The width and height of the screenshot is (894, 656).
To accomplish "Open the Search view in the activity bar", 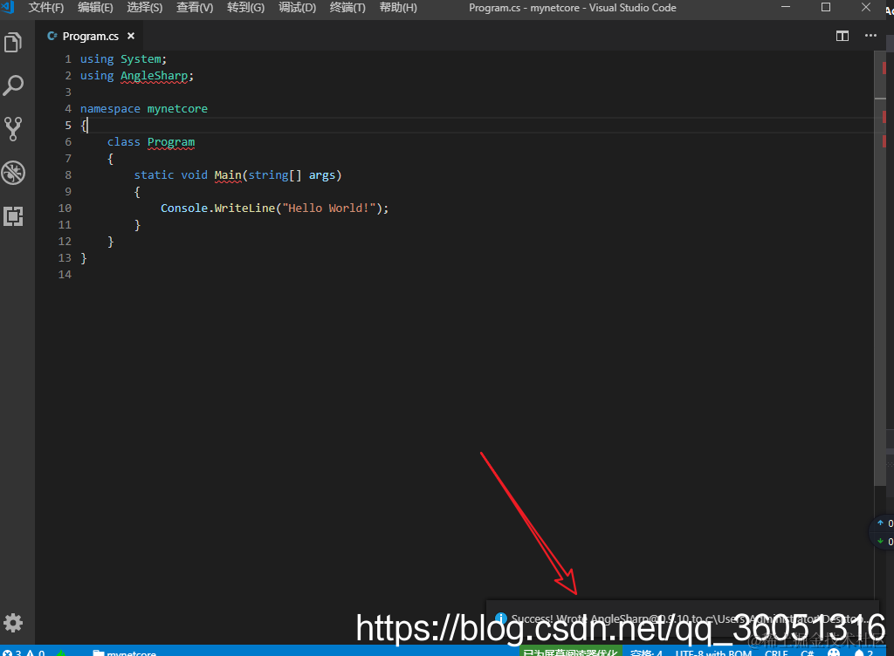I will click(x=13, y=85).
